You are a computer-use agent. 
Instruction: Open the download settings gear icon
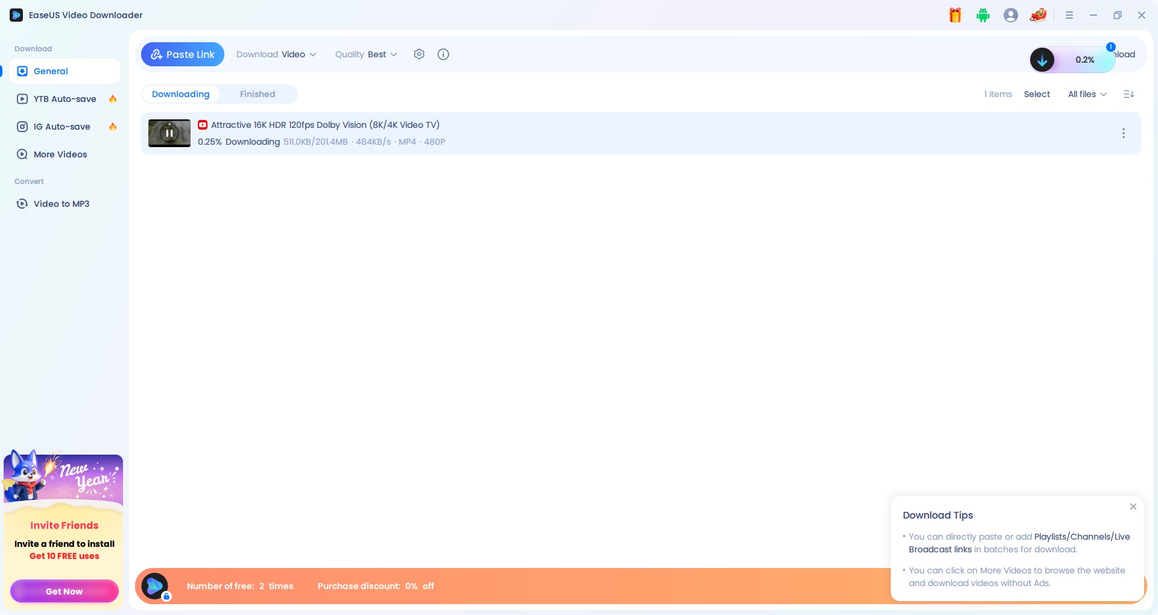click(x=419, y=54)
